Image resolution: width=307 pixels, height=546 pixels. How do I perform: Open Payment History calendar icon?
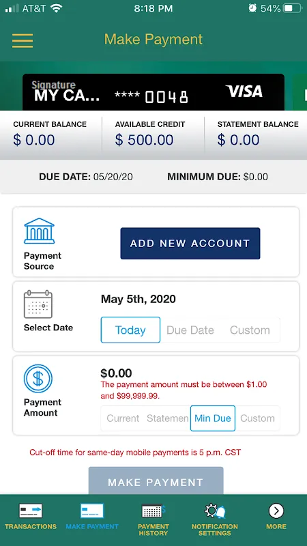coord(153,511)
